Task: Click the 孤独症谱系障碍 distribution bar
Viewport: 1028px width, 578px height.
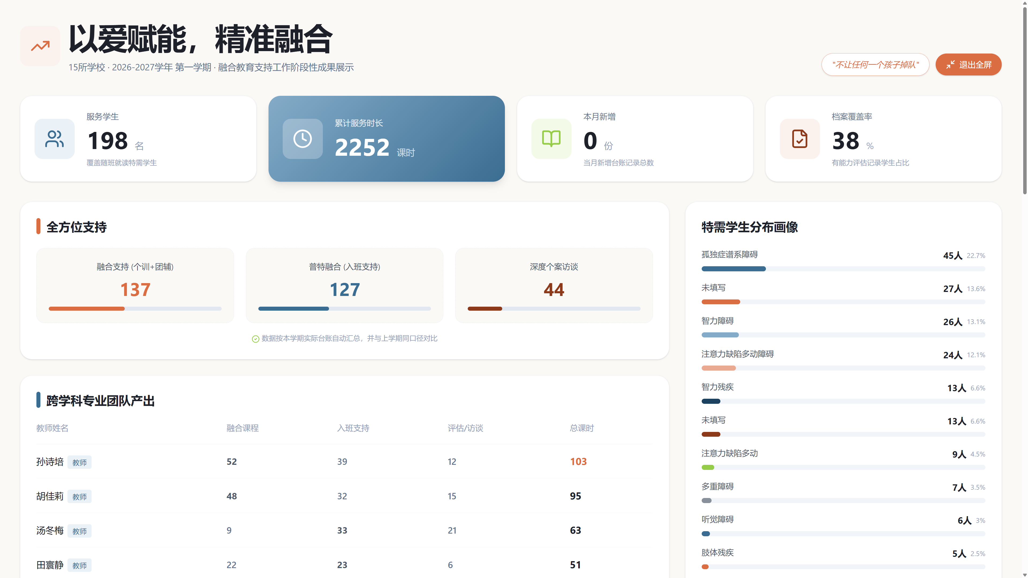Action: 843,269
